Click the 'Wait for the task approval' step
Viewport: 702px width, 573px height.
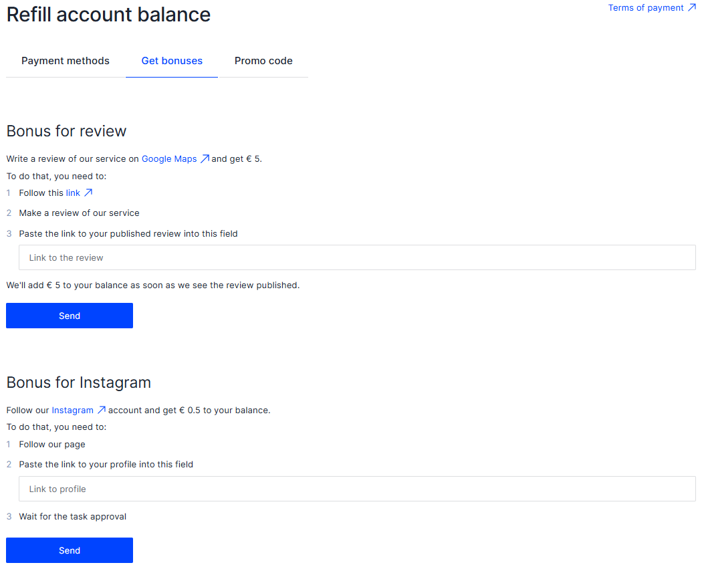click(72, 517)
